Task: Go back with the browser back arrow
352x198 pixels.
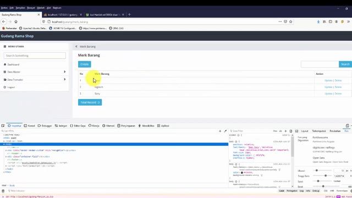Action: (x=4, y=22)
